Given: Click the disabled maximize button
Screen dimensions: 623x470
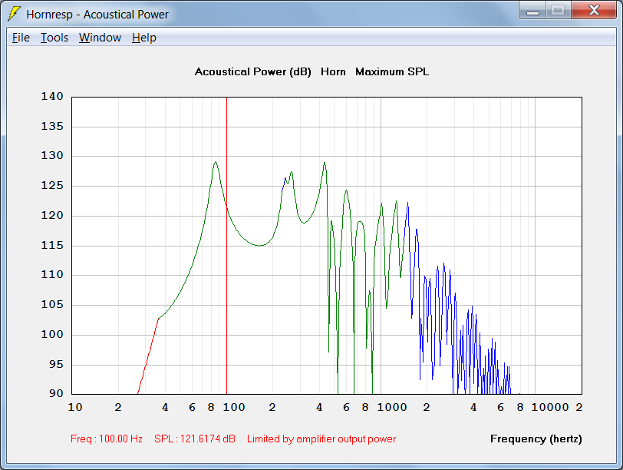Looking at the screenshot, I should [559, 10].
